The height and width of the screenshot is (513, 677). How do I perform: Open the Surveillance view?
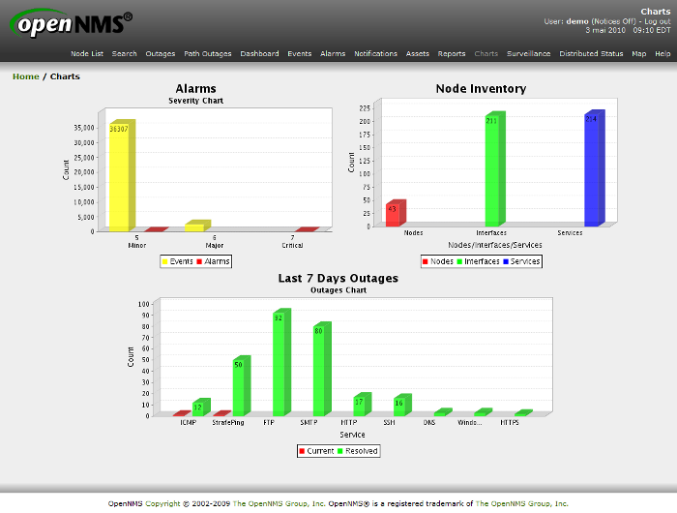pos(528,54)
